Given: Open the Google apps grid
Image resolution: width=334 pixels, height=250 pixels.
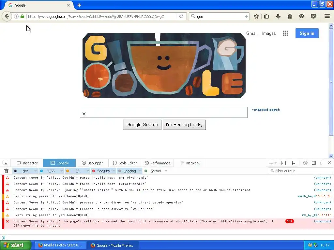Looking at the screenshot, I should 286,33.
